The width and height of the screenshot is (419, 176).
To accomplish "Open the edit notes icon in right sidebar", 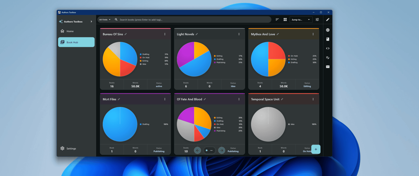I will (x=328, y=58).
